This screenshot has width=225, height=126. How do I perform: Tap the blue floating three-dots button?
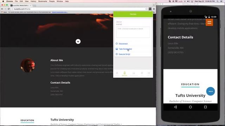(x=211, y=91)
